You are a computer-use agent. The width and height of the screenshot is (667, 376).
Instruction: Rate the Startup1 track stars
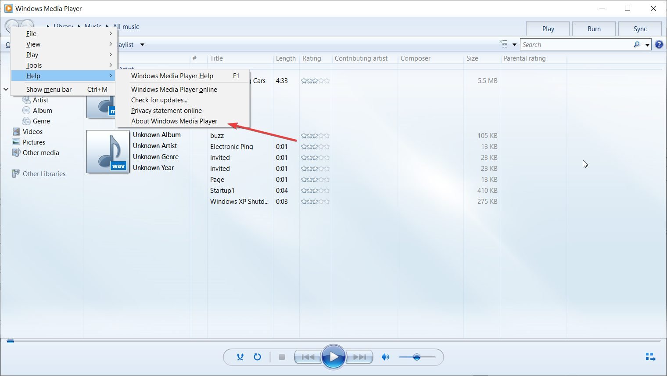(x=315, y=191)
